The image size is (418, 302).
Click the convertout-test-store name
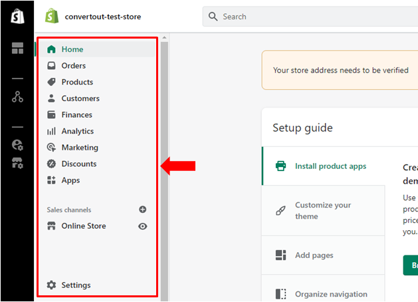click(103, 17)
